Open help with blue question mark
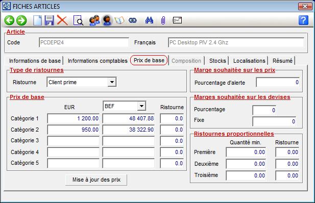The width and height of the screenshot is (315, 203). pos(303,20)
